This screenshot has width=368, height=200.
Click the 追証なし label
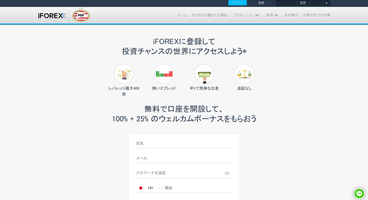pos(244,88)
